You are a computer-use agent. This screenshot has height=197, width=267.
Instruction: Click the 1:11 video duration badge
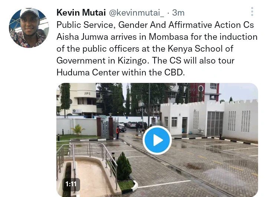pyautogui.click(x=71, y=184)
